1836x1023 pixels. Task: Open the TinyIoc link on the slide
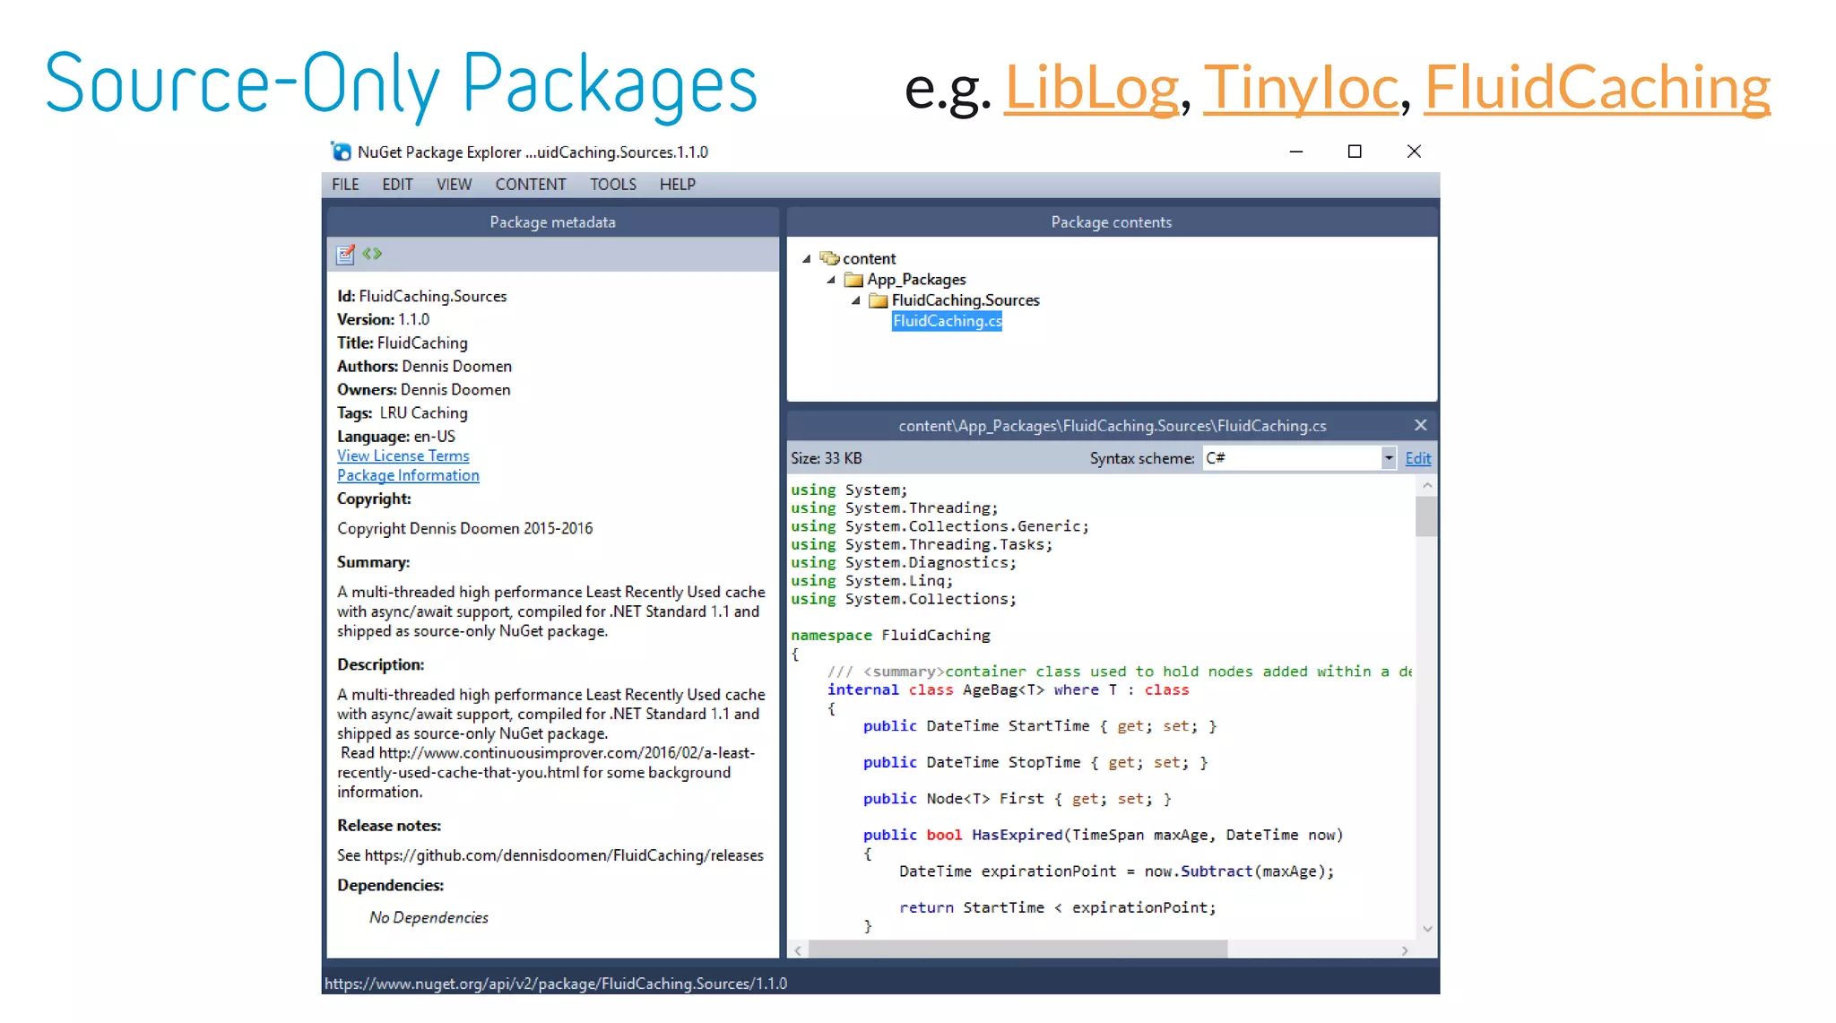[1301, 87]
